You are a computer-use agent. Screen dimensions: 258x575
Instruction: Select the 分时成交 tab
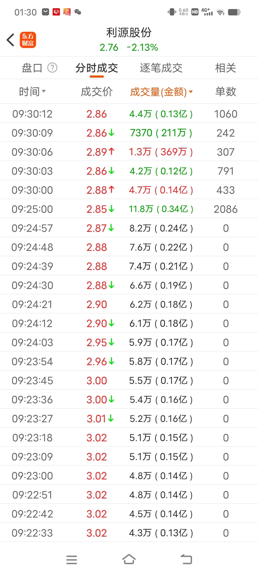(x=97, y=68)
